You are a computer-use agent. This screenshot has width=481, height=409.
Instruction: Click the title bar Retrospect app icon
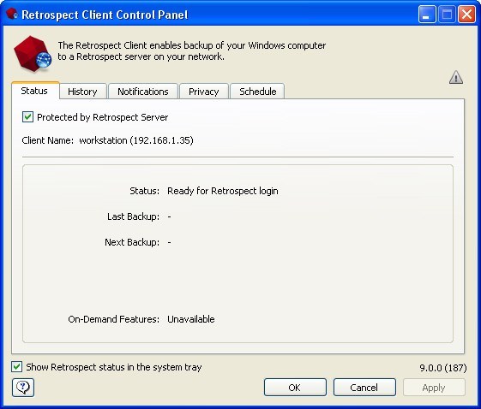pyautogui.click(x=12, y=14)
